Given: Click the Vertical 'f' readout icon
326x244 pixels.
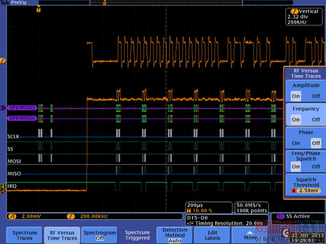Looking at the screenshot, I should 295,12.
